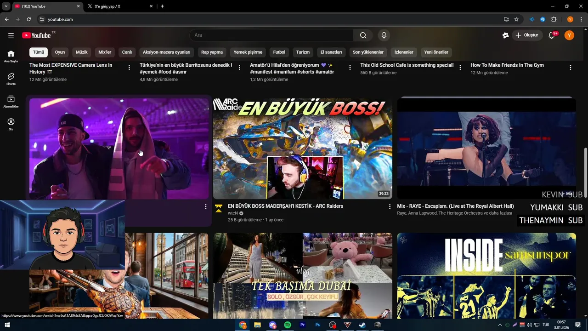This screenshot has width=588, height=331.
Task: Open options for the Burrito video
Action: click(x=239, y=68)
